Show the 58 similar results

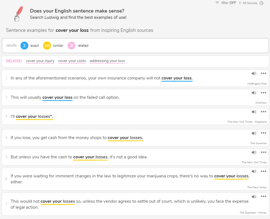click(x=47, y=46)
